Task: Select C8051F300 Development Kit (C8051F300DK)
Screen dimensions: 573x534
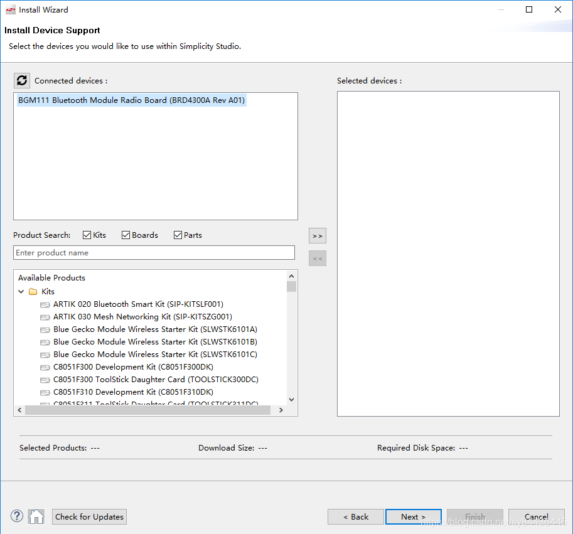Action: (x=134, y=367)
